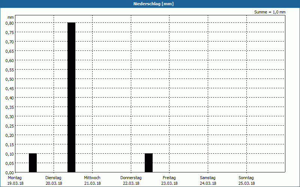Select the date 25.03.18

[247, 183]
